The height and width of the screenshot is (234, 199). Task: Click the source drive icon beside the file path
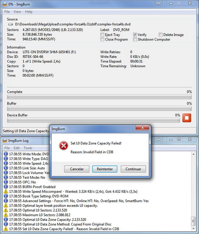[x=10, y=24]
